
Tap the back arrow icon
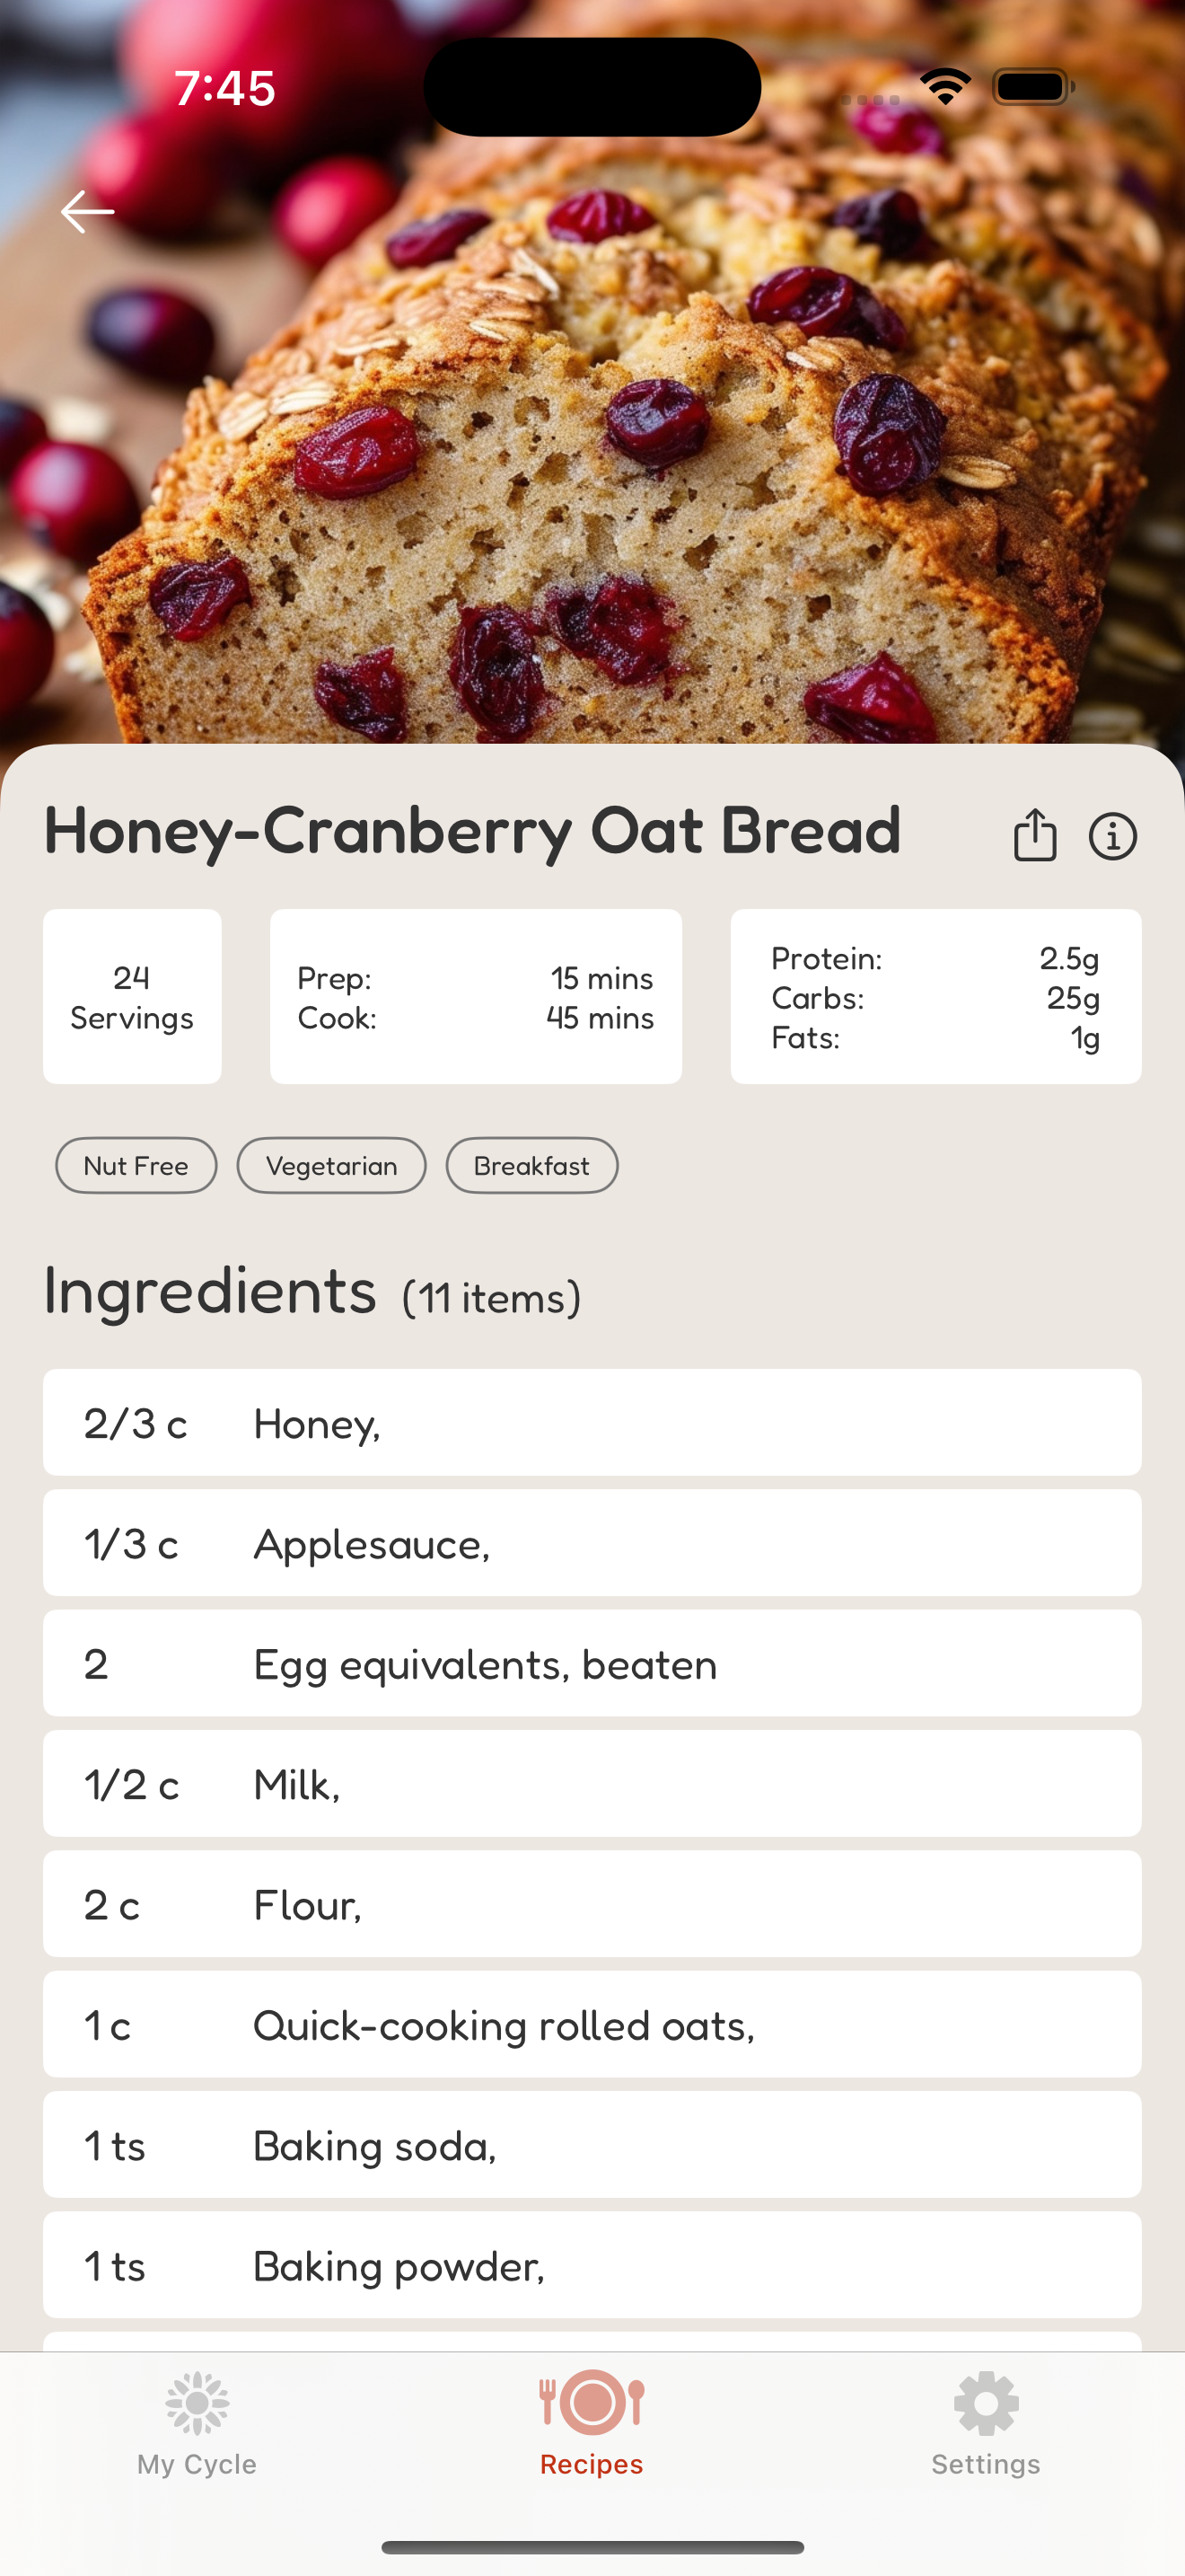click(87, 212)
